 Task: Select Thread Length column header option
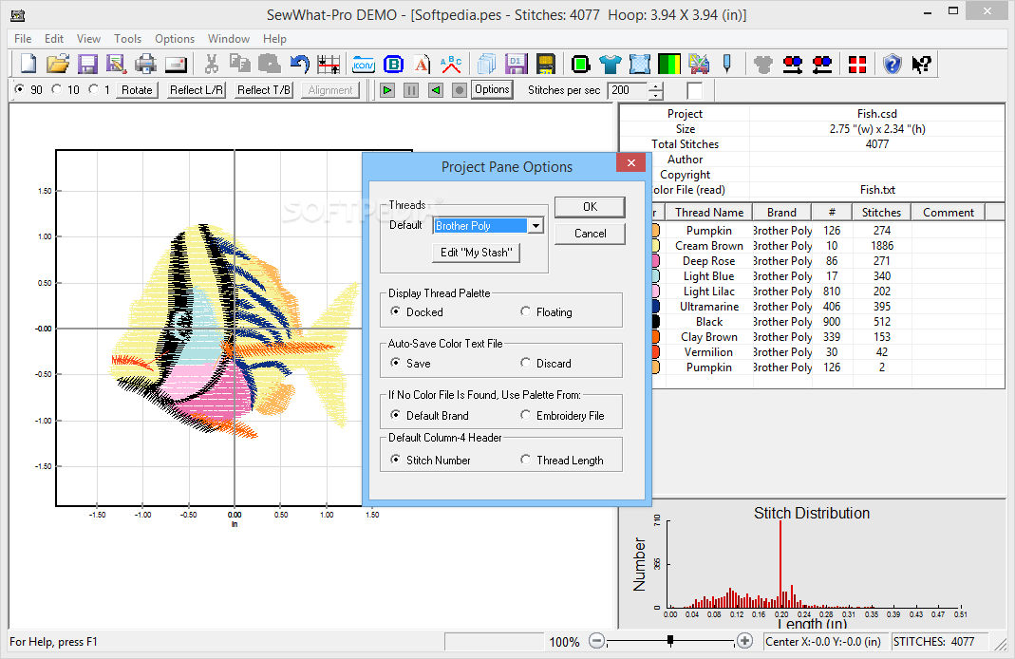(x=526, y=461)
